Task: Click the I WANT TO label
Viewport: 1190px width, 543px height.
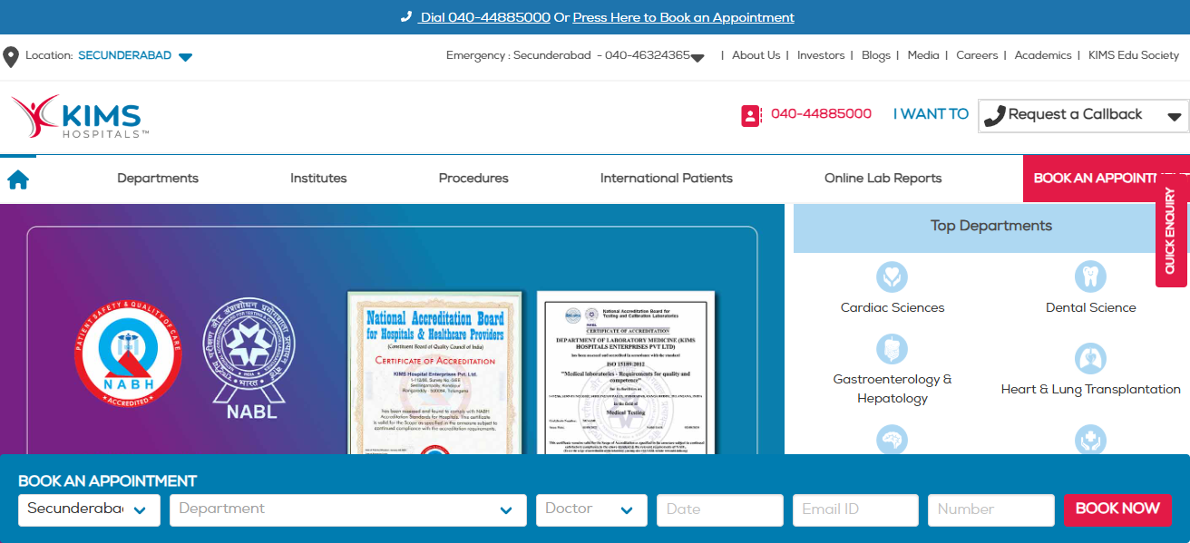Action: point(931,114)
